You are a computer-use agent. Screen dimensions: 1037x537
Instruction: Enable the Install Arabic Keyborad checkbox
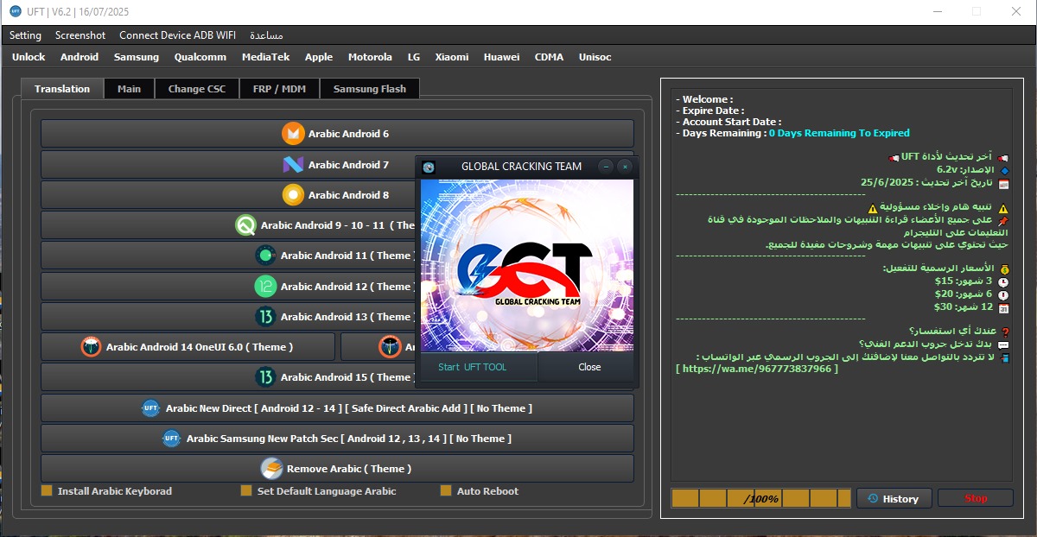pyautogui.click(x=47, y=491)
